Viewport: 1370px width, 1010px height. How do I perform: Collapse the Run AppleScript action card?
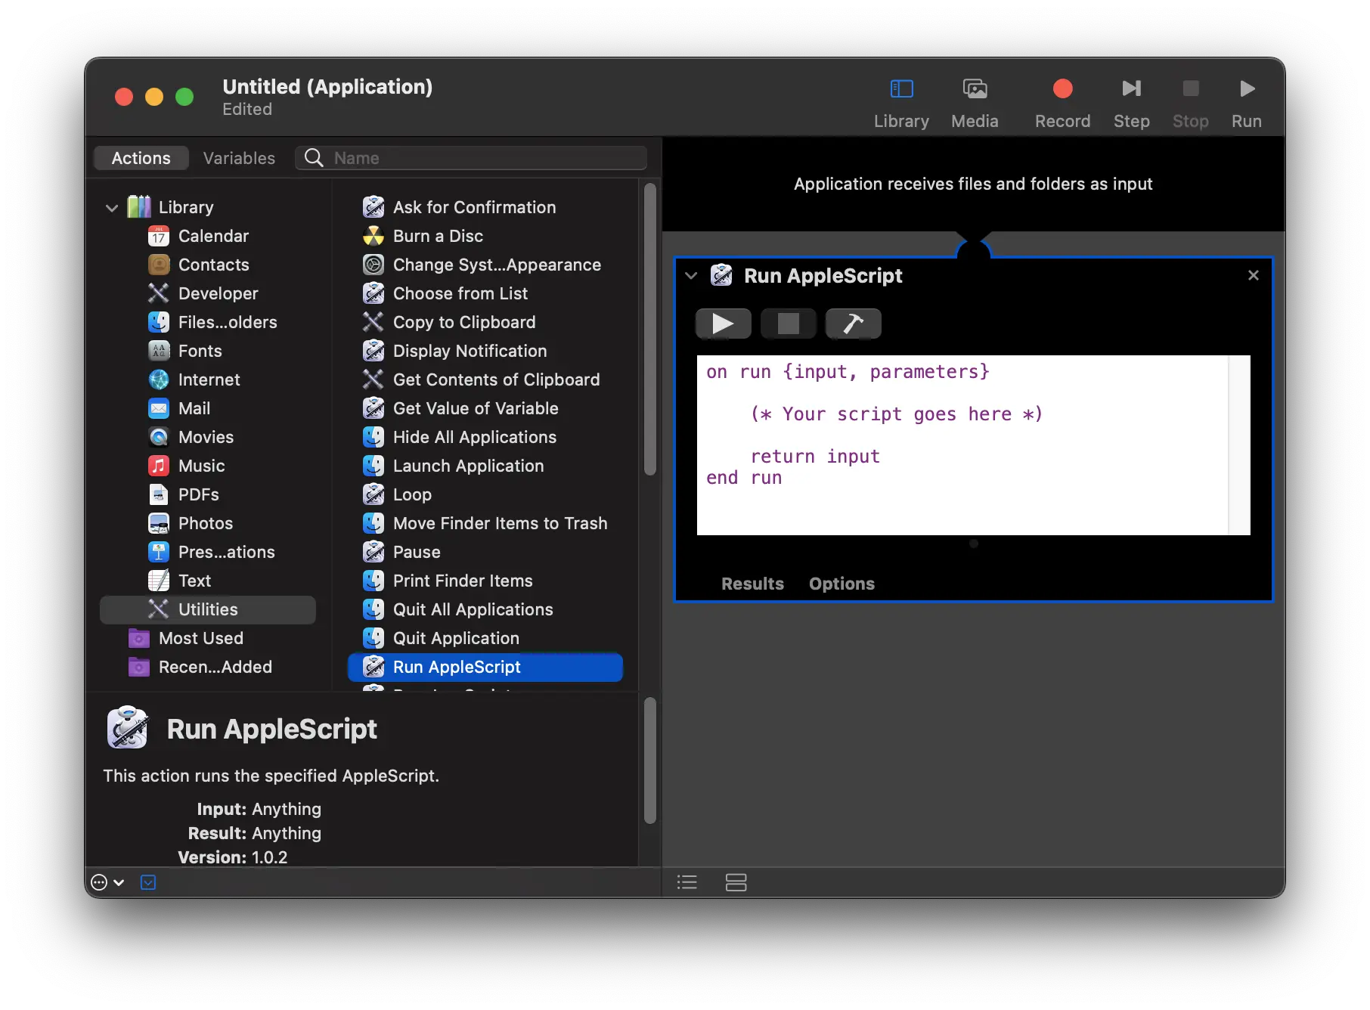pyautogui.click(x=691, y=276)
